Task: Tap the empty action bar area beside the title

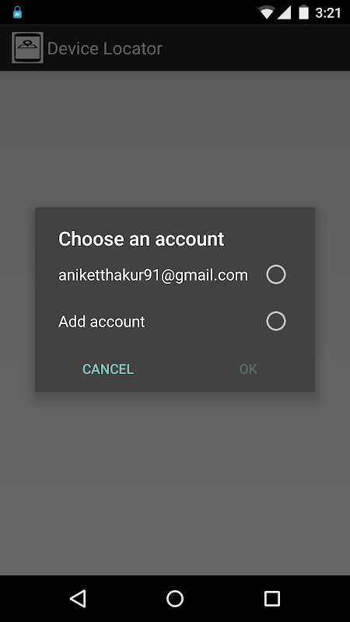Action: point(256,47)
